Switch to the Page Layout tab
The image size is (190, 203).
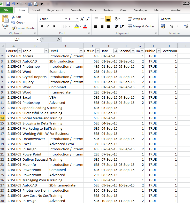coord(55,10)
